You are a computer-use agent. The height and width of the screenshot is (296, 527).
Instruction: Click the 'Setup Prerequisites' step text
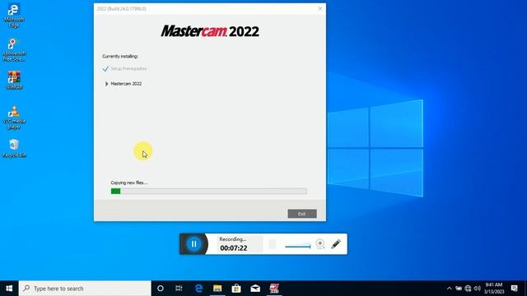tap(128, 69)
